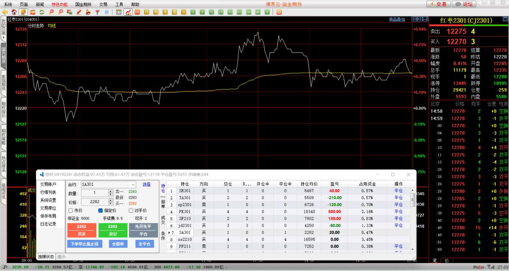Select 2hr period icon
The image size is (509, 271).
pyautogui.click(x=248, y=12)
